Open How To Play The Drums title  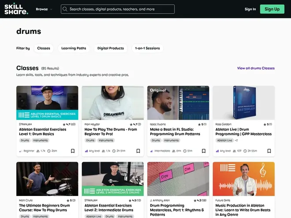coord(111,132)
